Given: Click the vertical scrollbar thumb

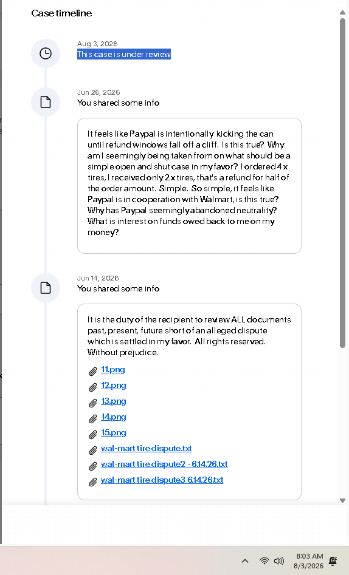Looking at the screenshot, I should 342,183.
